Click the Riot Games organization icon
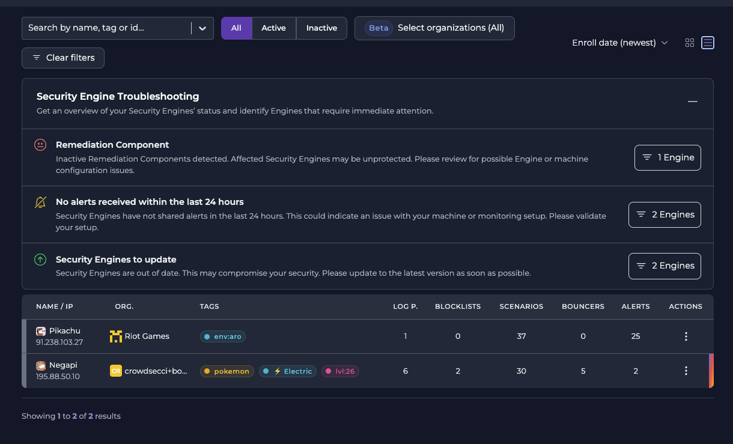Image resolution: width=733 pixels, height=444 pixels. point(115,336)
